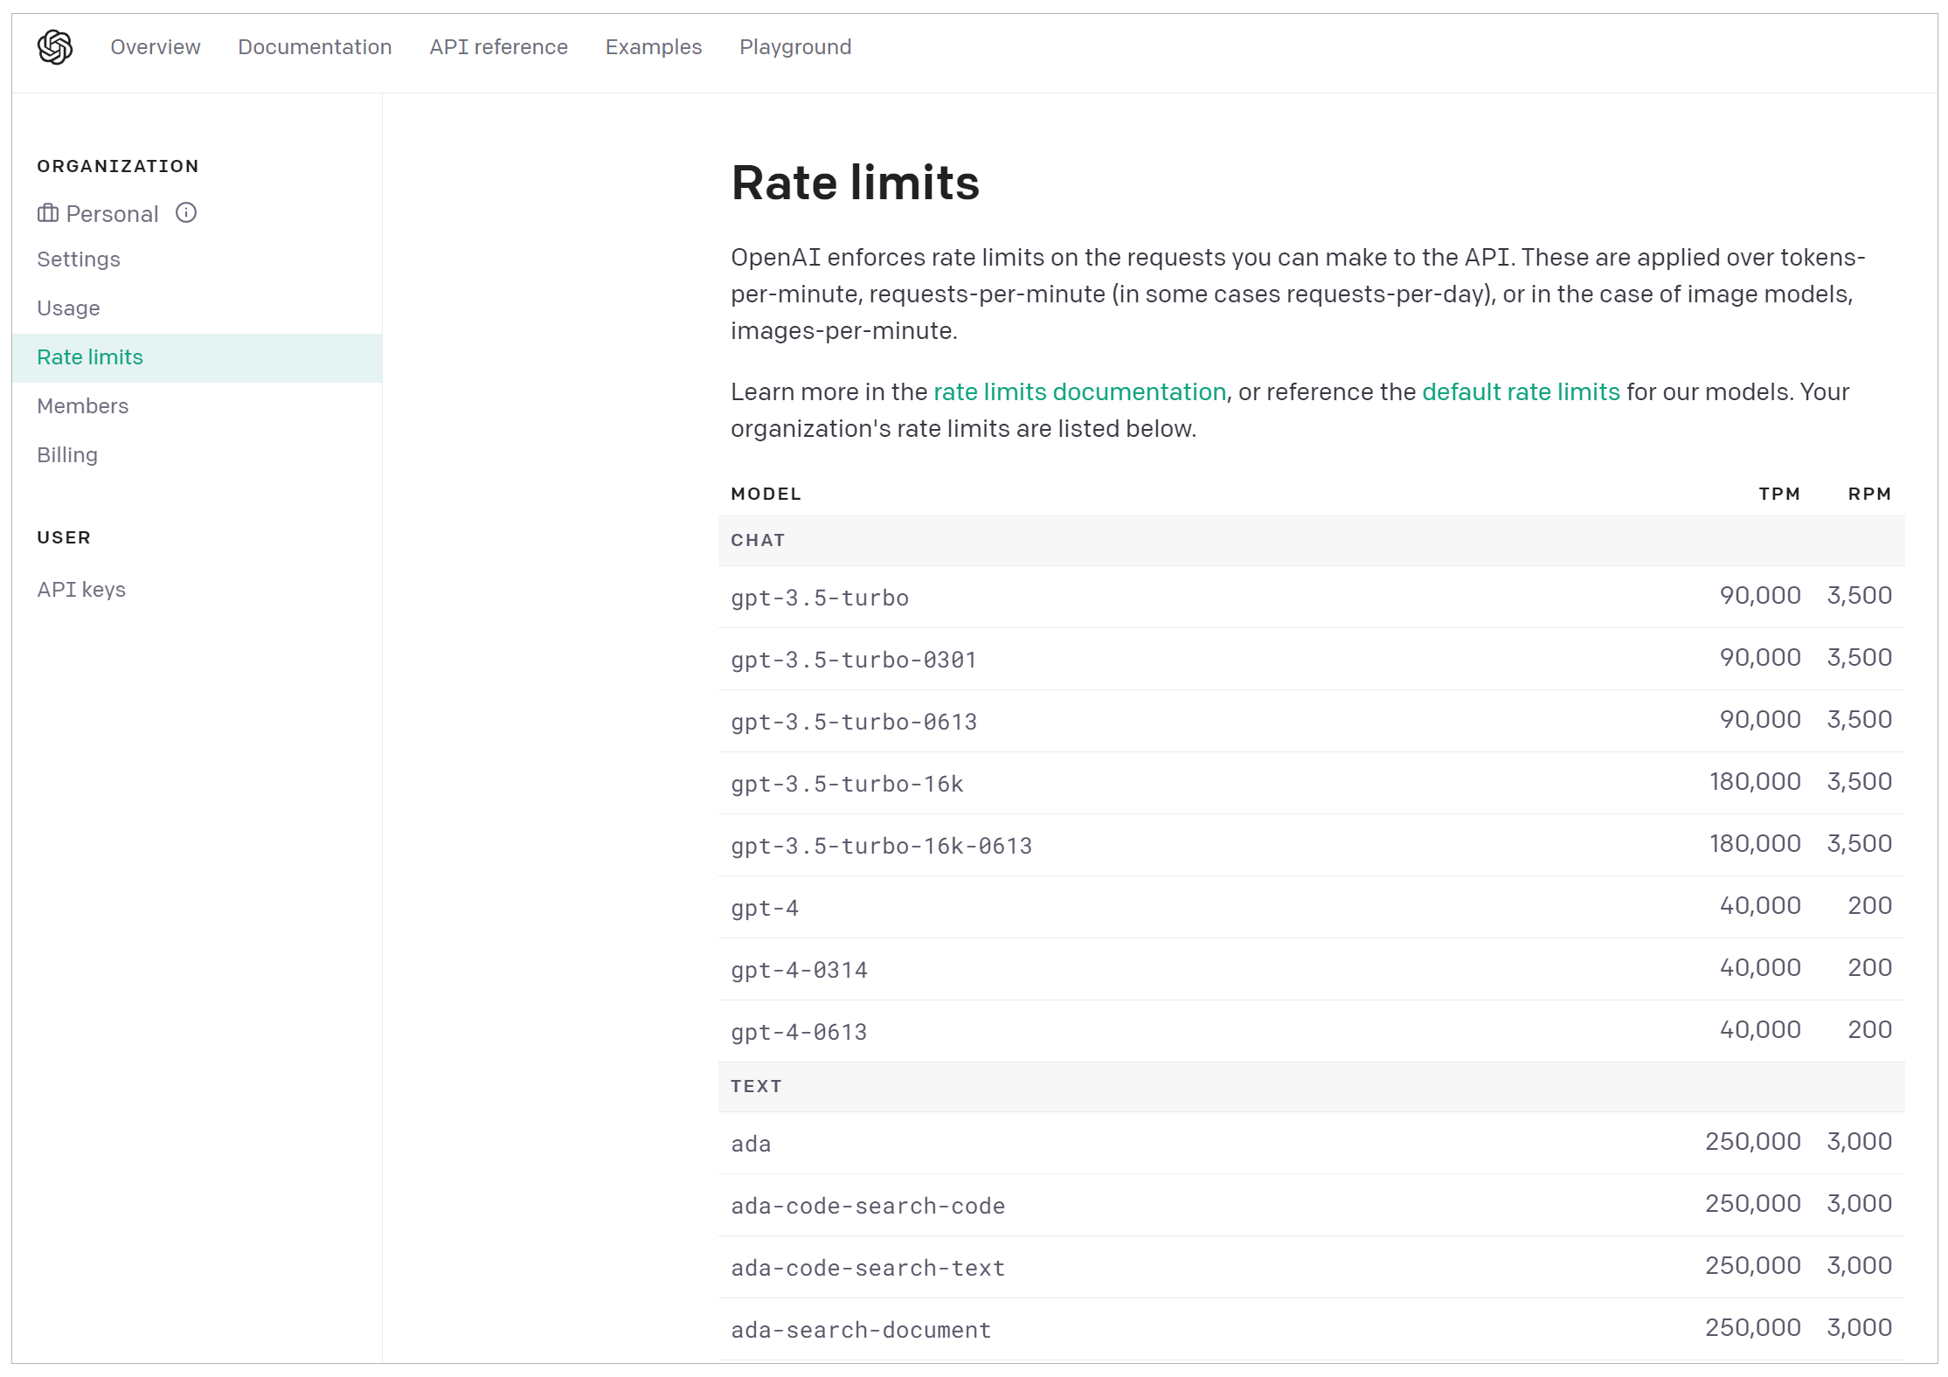Click the Personal organization name
This screenshot has width=1948, height=1377.
(x=112, y=214)
